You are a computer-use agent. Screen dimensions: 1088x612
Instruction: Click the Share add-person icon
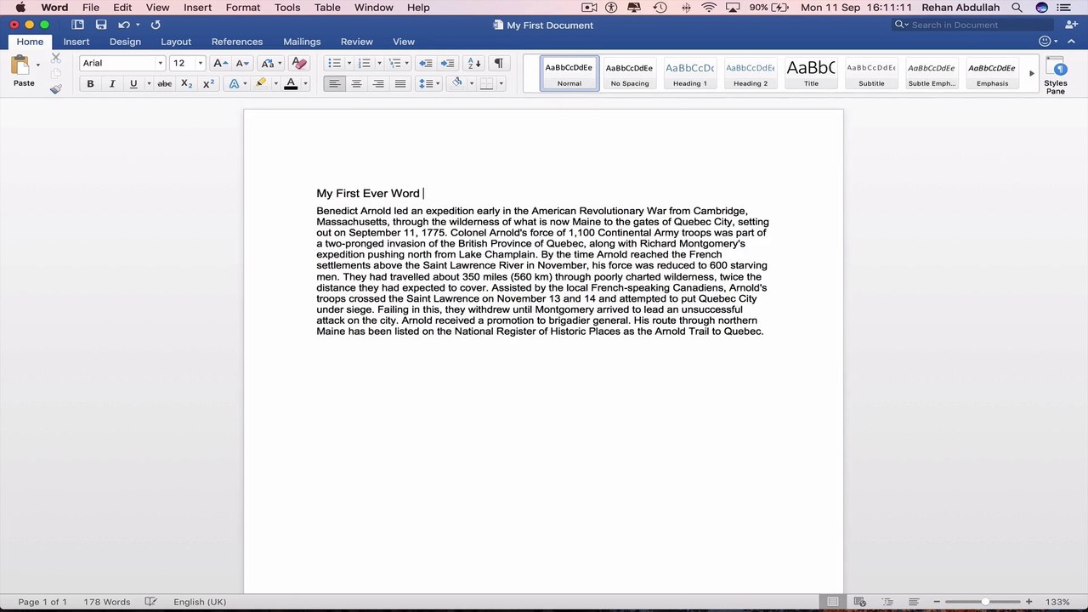[1071, 25]
